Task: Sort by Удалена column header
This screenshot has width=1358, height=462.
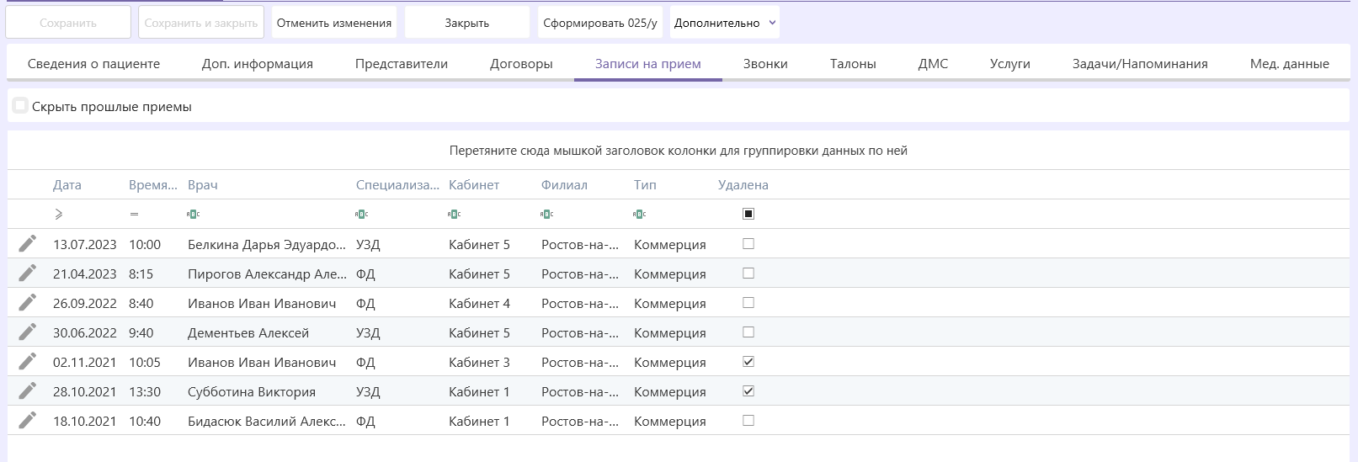Action: [743, 185]
